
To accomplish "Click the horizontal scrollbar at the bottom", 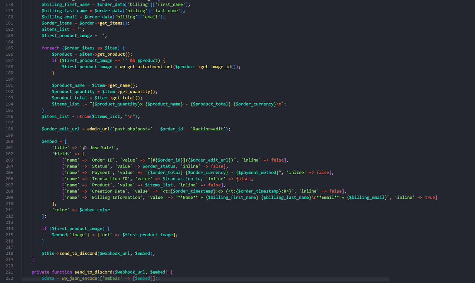I will [205, 279].
